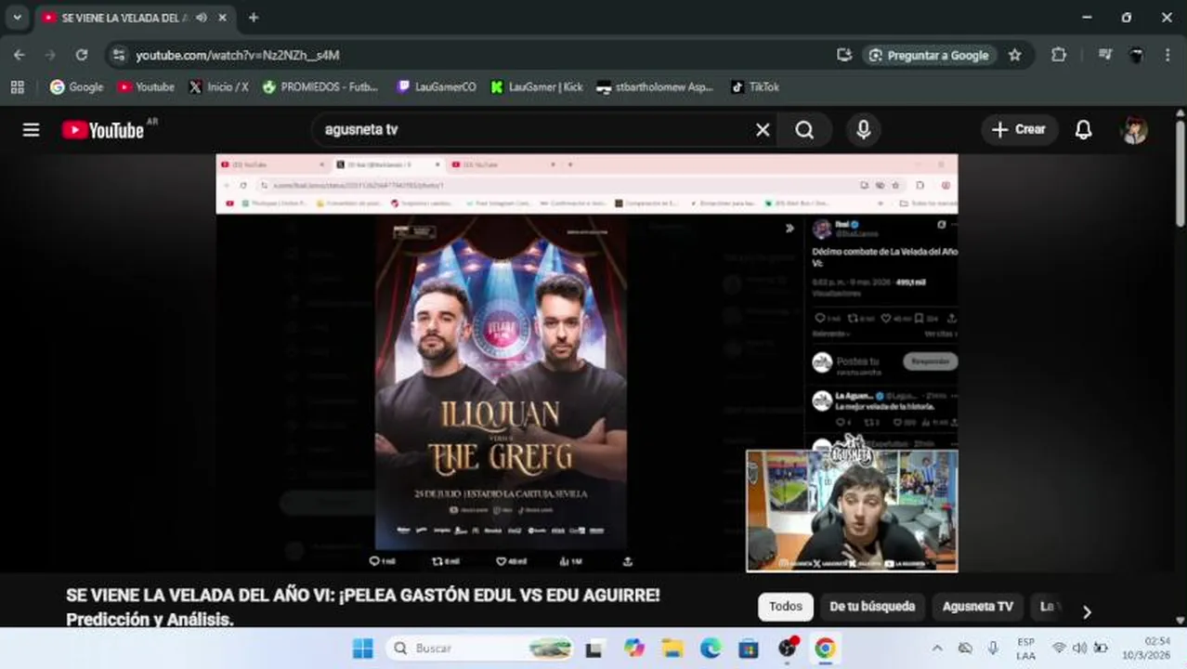Open the Chrome tab search dropdown
Screen dimensions: 1187x669
(17, 17)
